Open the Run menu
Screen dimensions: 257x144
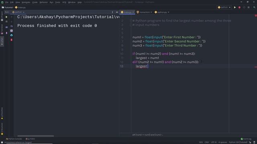51,2
